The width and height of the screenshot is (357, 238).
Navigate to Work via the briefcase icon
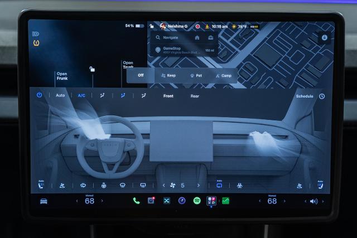[x=211, y=37]
